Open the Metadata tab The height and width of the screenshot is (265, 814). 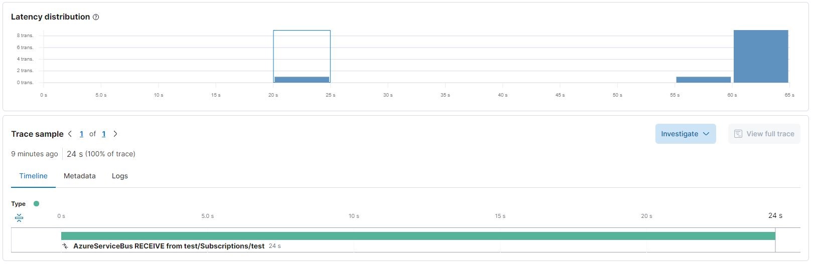(79, 176)
